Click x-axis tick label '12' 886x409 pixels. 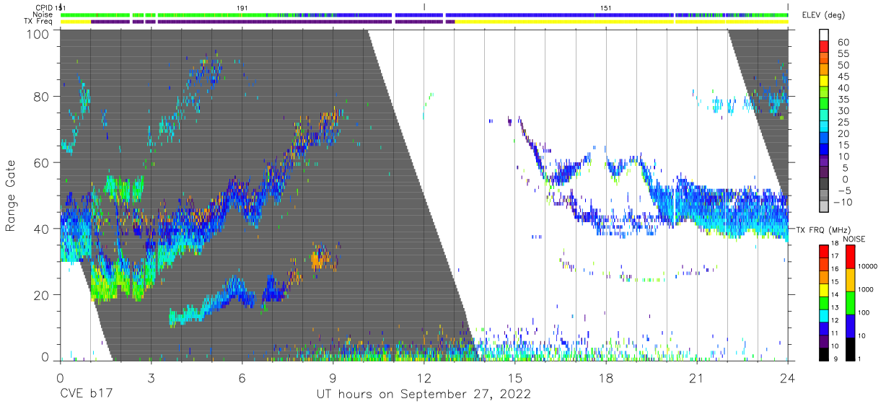point(424,378)
